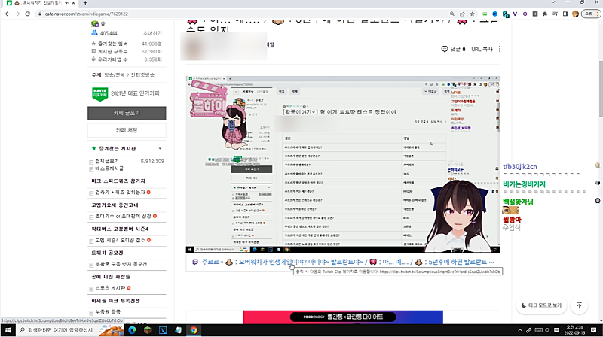Click the 카페 글쓰기 write button
The width and height of the screenshot is (603, 337).
(127, 114)
